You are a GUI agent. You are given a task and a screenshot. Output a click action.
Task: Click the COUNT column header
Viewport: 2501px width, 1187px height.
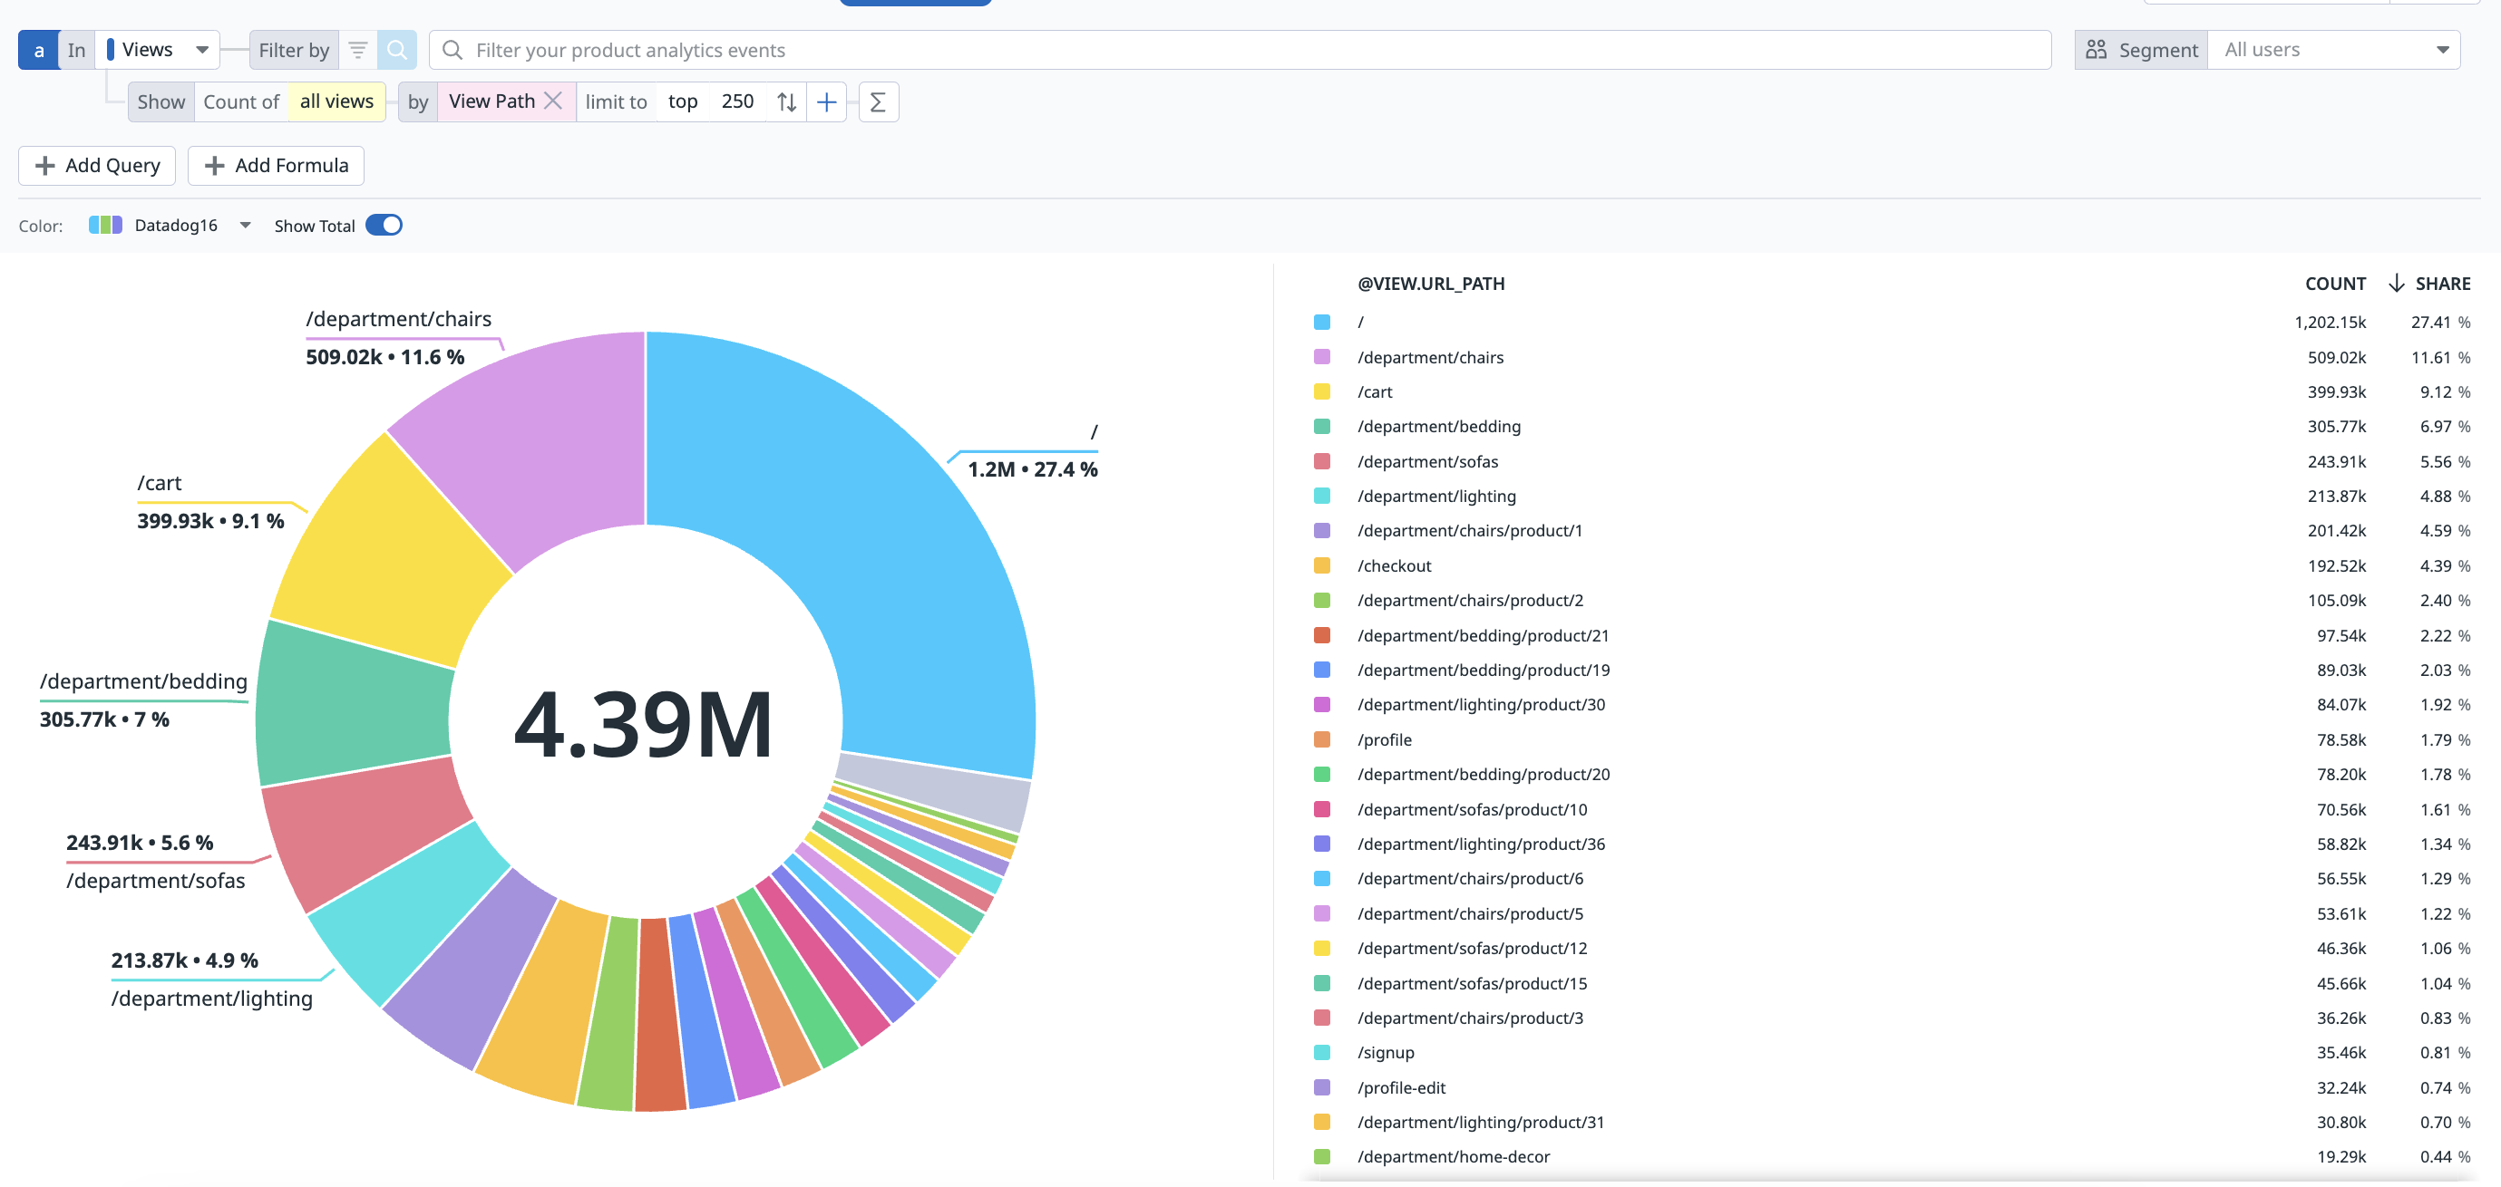(2335, 284)
